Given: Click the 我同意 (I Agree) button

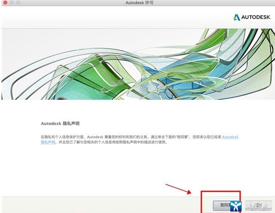Looking at the screenshot, I should [x=226, y=206].
